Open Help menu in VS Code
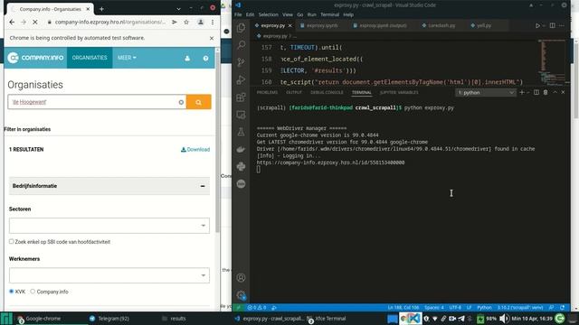The width and height of the screenshot is (579, 325). pos(348,14)
